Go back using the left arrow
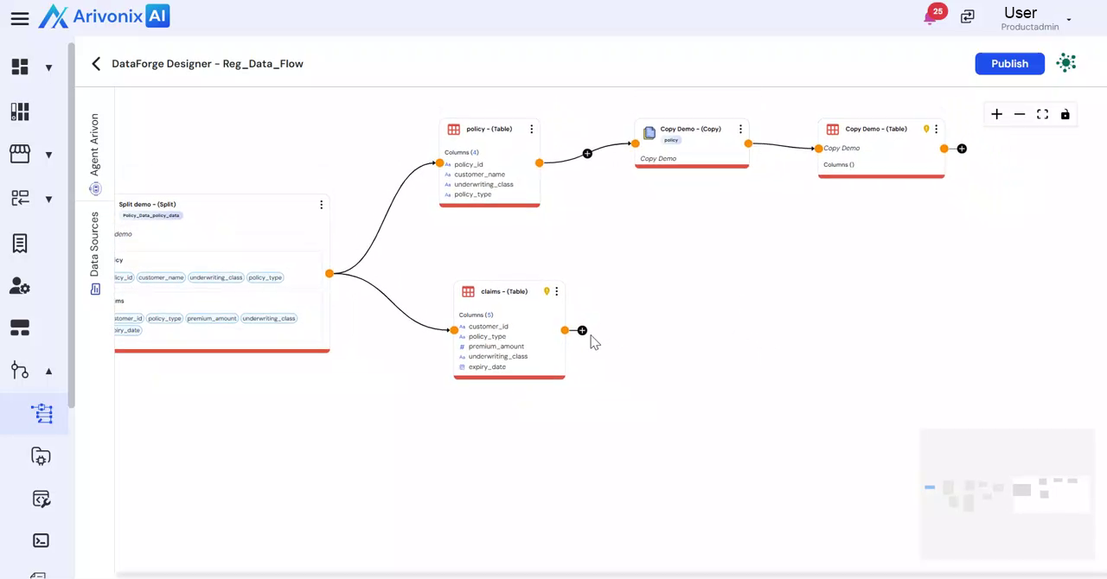 coord(96,64)
